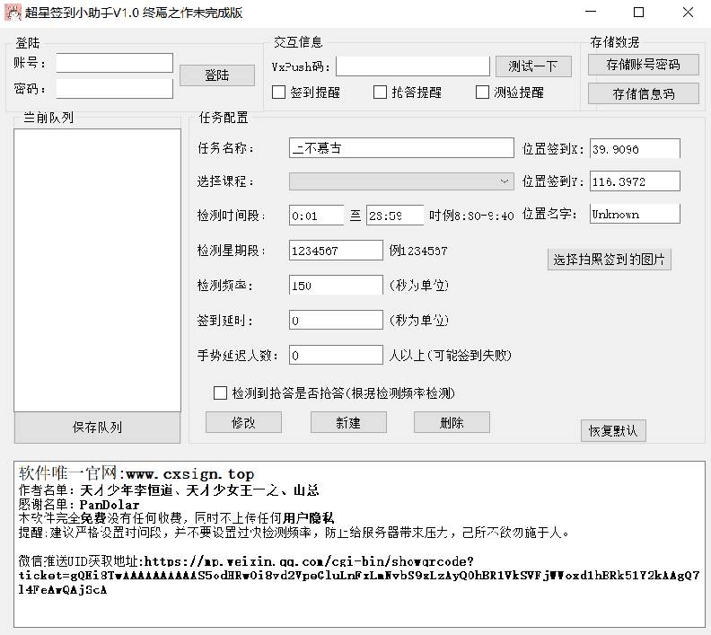Focus the 位置签到Y field 116.3972
711x635 pixels.
(635, 181)
